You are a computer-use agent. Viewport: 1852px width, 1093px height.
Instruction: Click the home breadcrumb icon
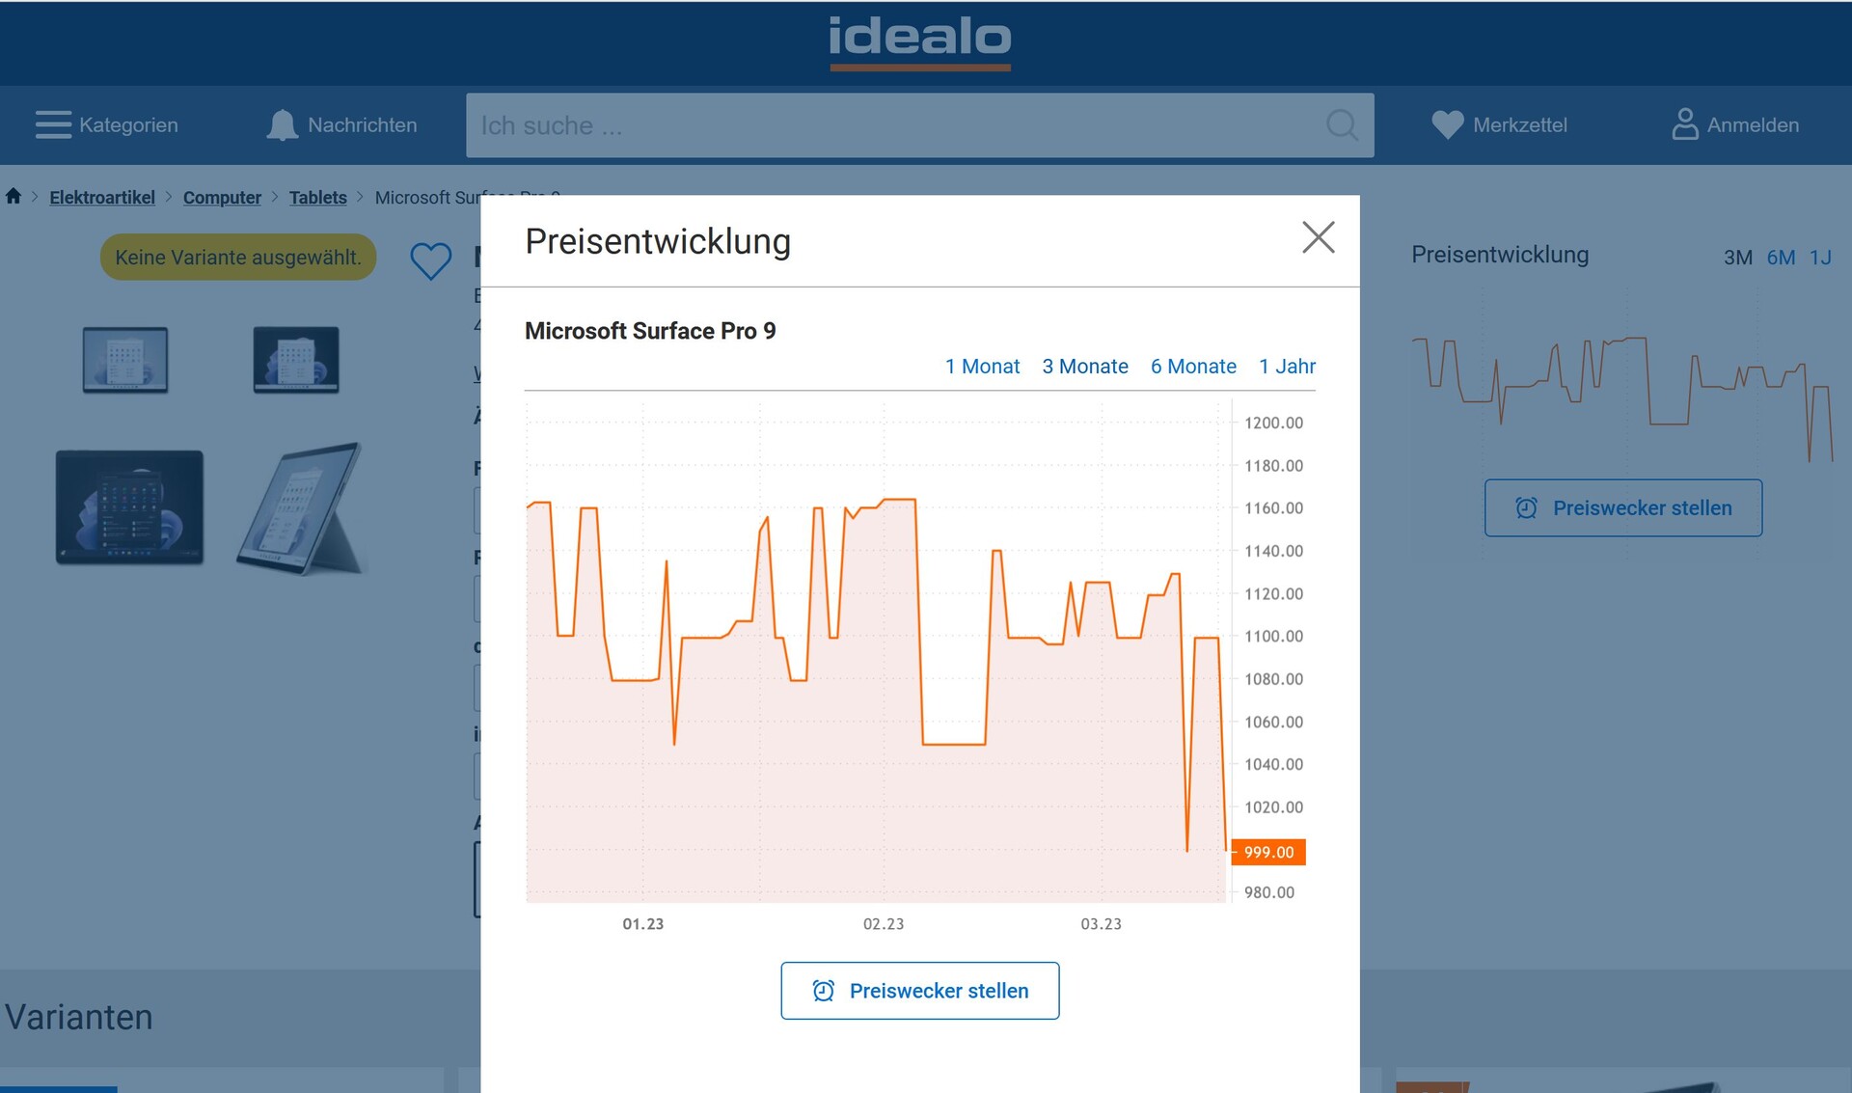click(14, 197)
